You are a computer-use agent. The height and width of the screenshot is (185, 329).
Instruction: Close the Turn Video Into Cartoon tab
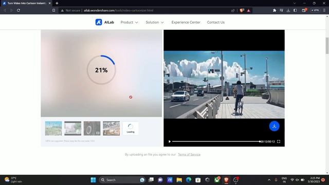pyautogui.click(x=49, y=3)
